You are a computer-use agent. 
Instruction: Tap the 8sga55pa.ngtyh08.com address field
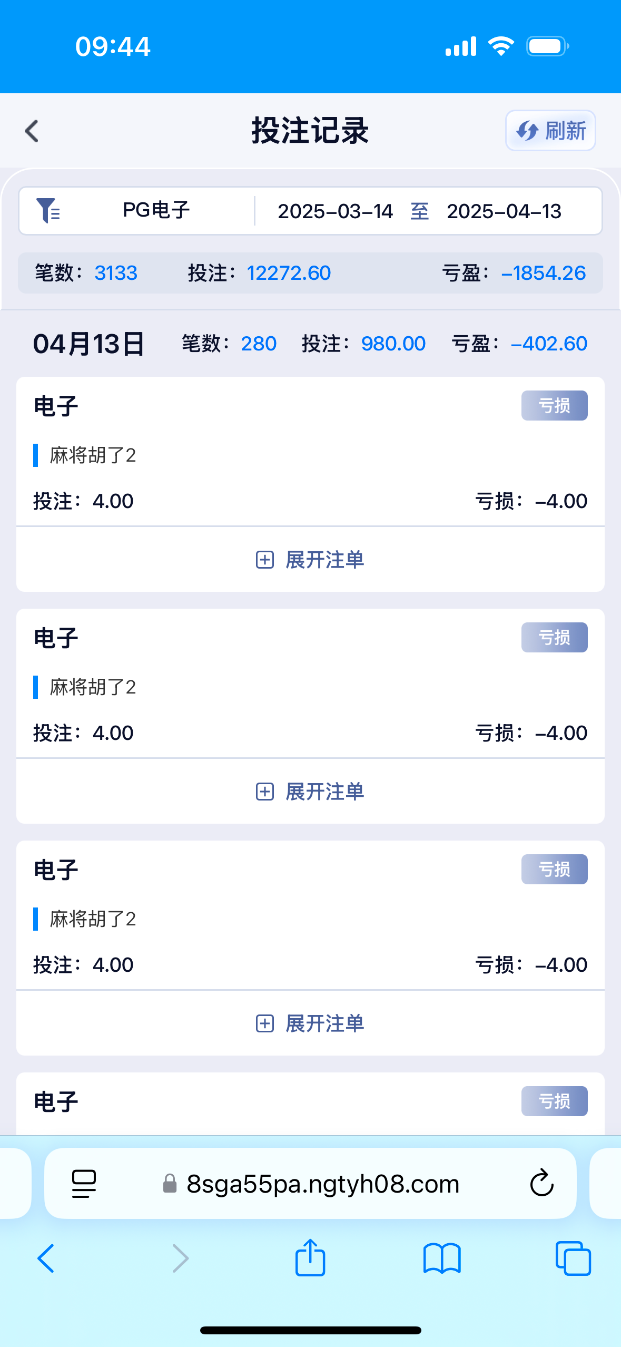[x=322, y=1184]
